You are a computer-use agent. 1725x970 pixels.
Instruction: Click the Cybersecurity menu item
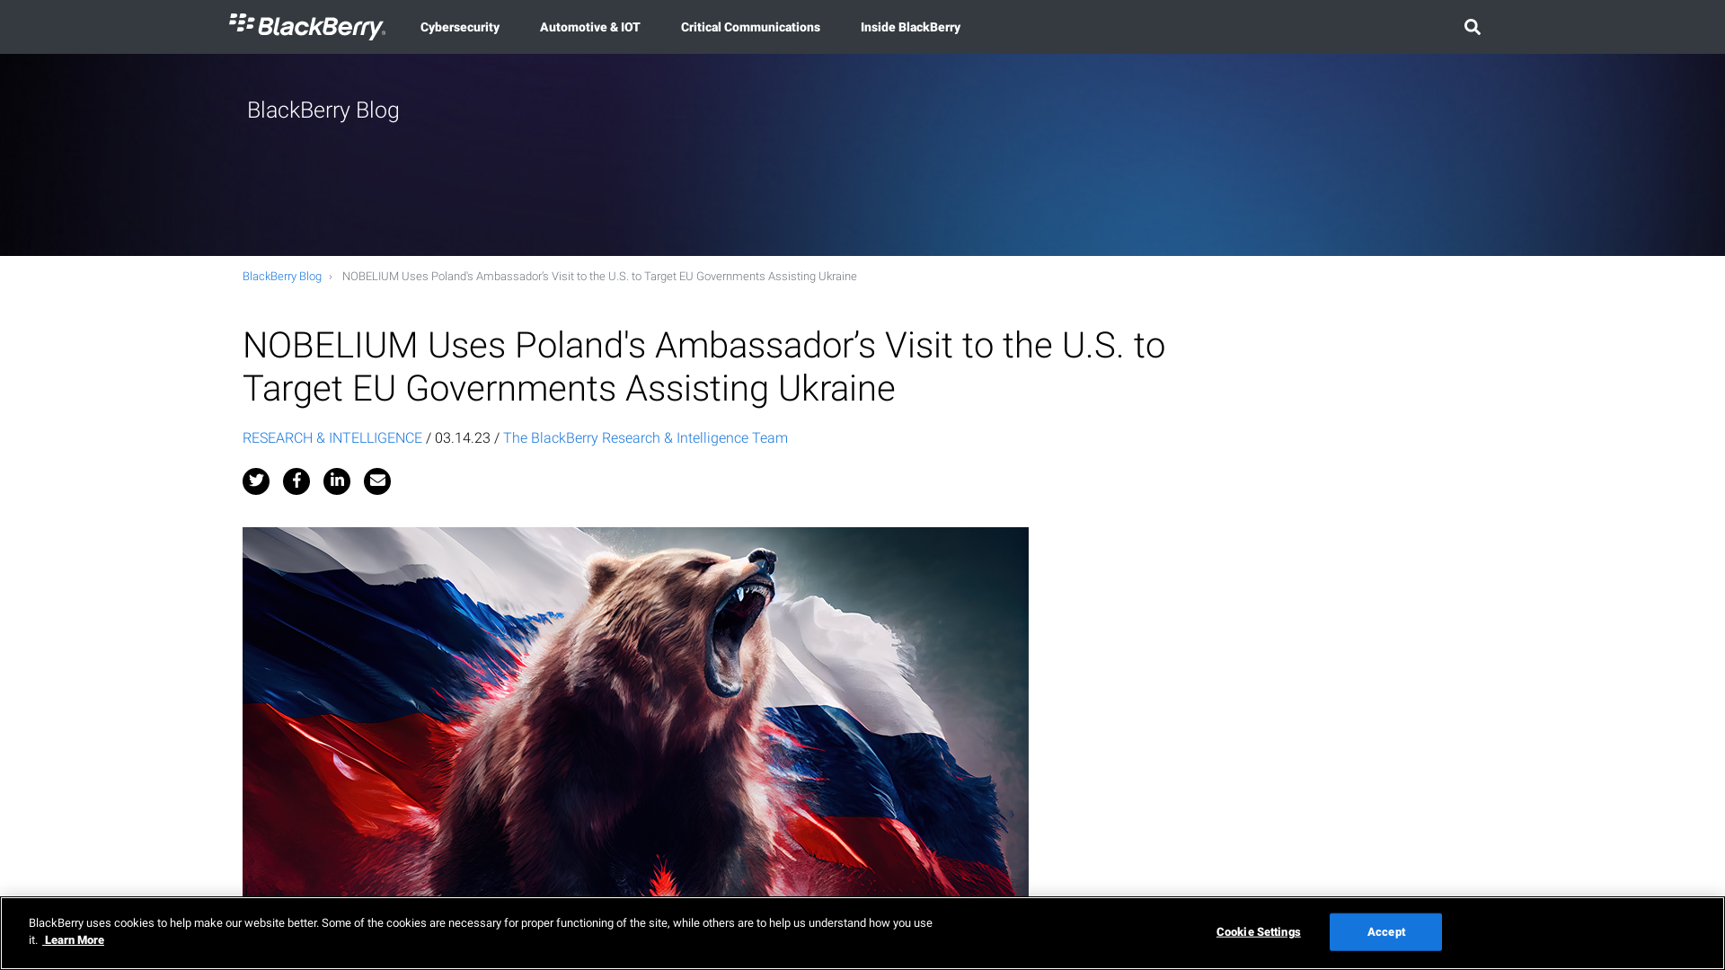pos(460,26)
